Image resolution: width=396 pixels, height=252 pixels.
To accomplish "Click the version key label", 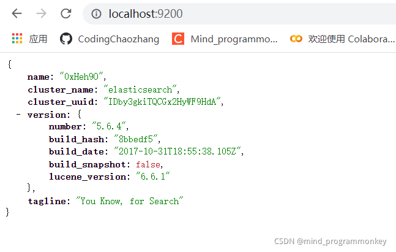I will click(47, 115).
